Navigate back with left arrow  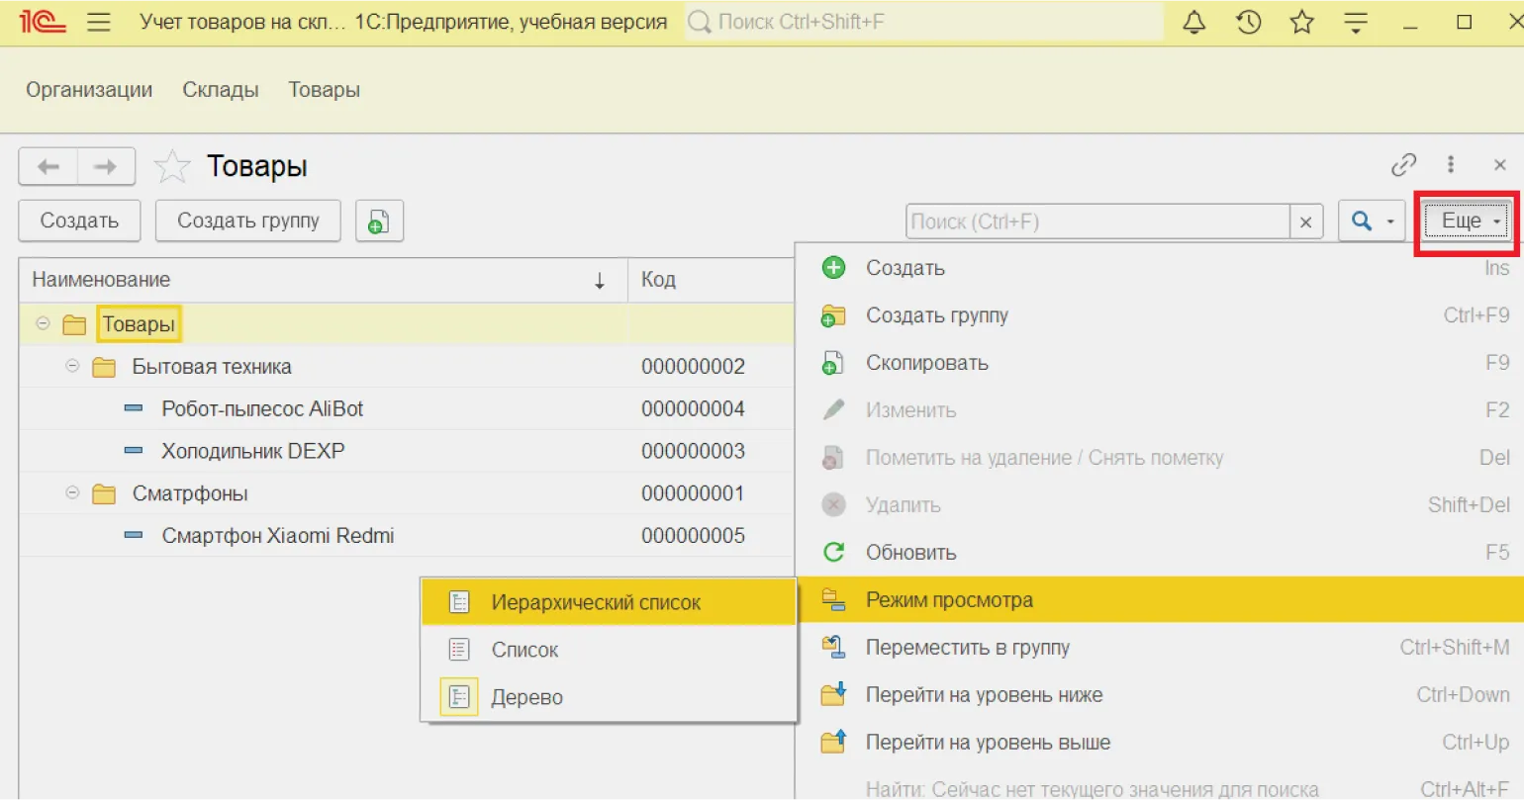[48, 166]
